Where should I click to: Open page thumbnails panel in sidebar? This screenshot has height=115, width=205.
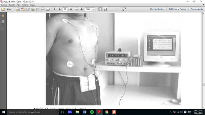point(3,22)
